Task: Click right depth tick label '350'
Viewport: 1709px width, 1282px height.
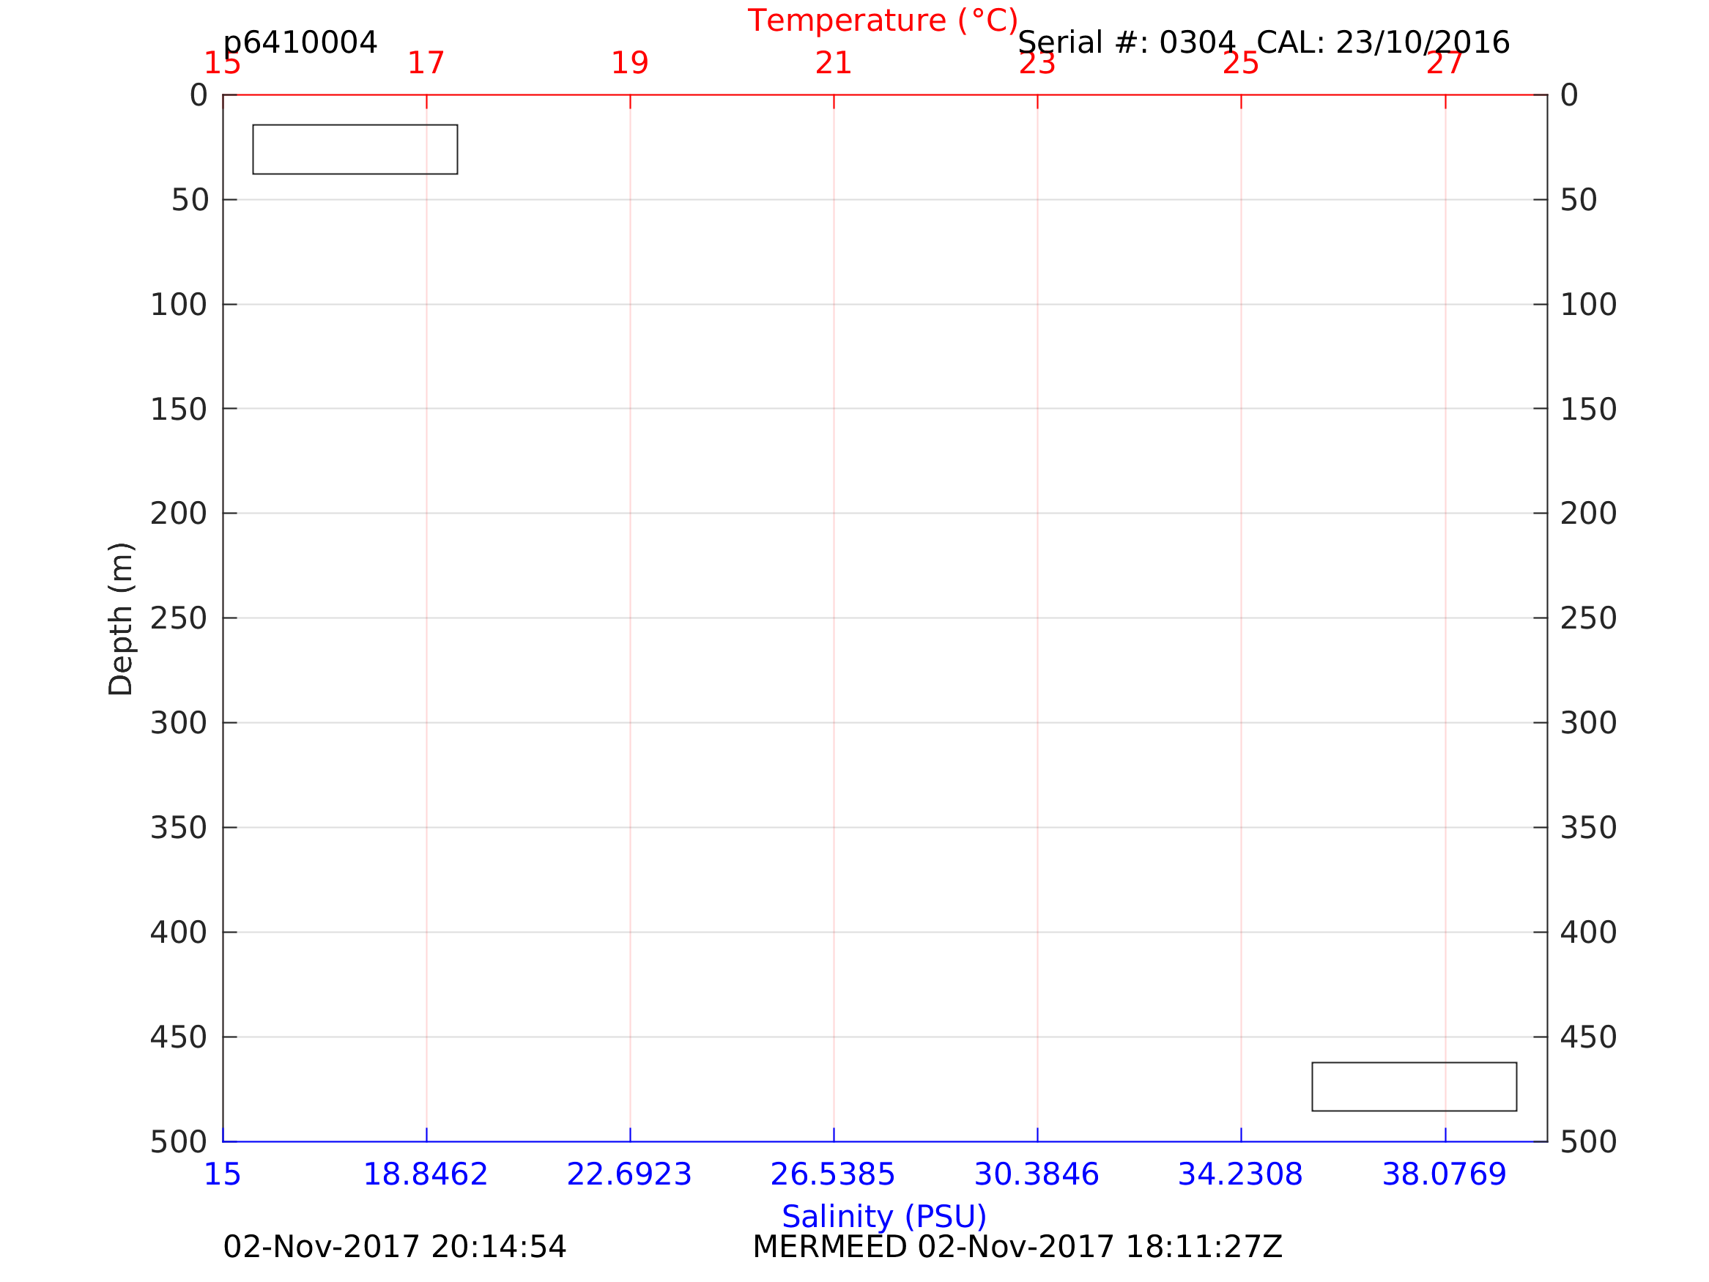Action: tap(1588, 828)
